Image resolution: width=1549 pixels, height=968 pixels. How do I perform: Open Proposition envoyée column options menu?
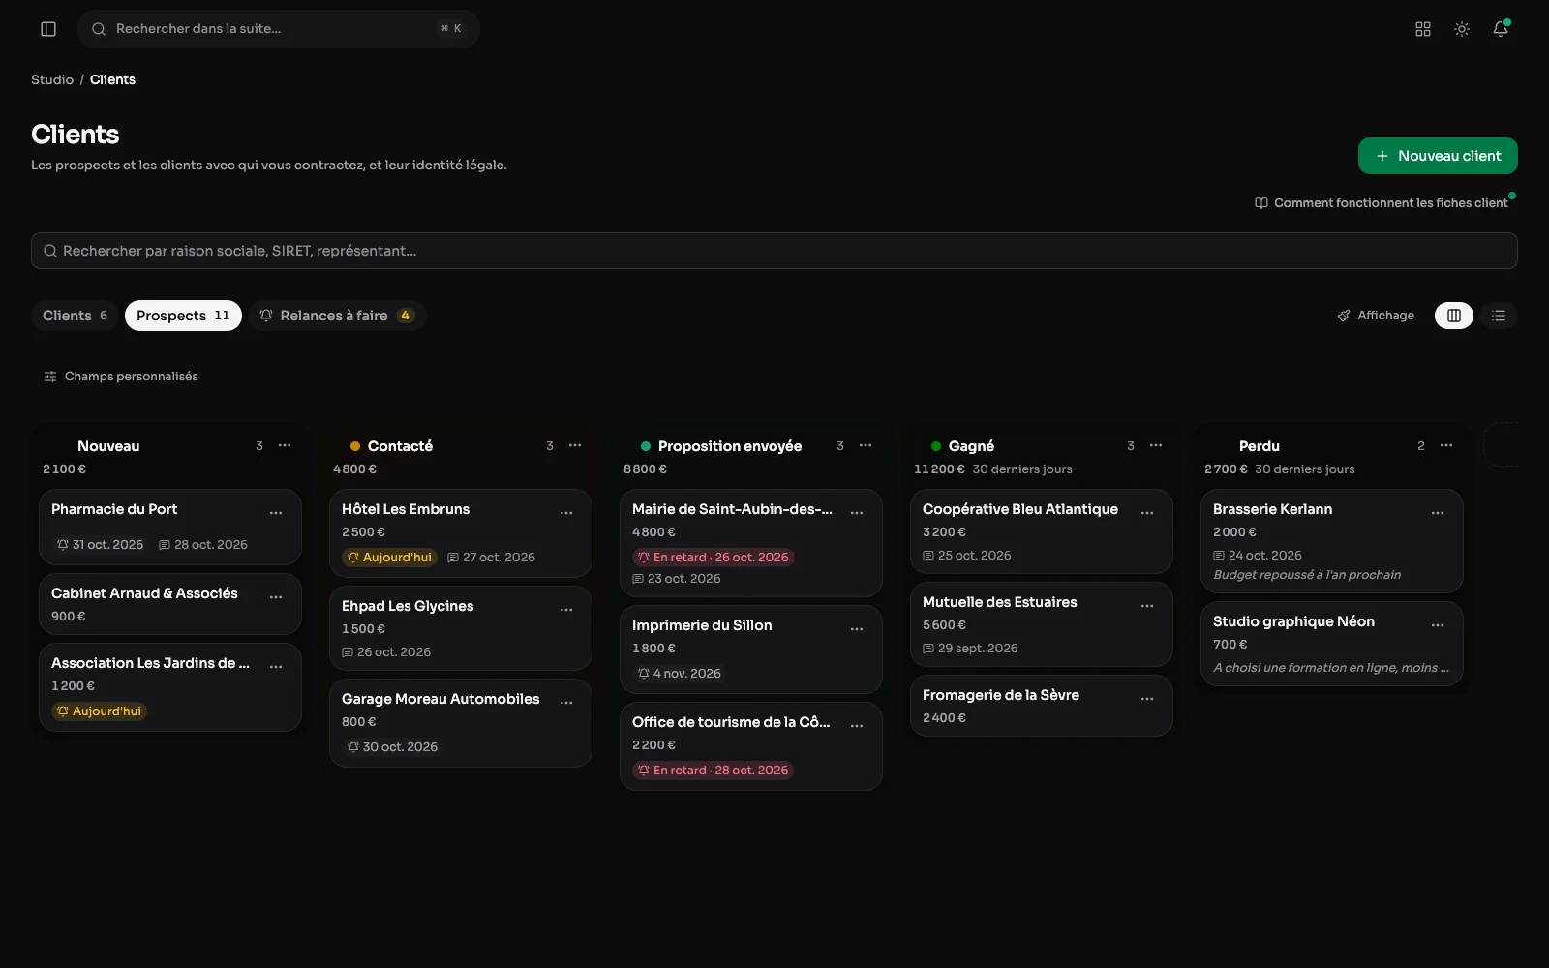point(866,445)
